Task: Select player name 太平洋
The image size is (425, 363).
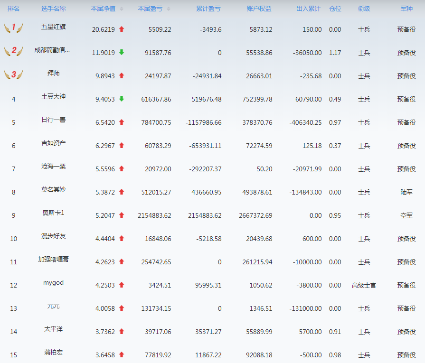Action: coord(53,329)
